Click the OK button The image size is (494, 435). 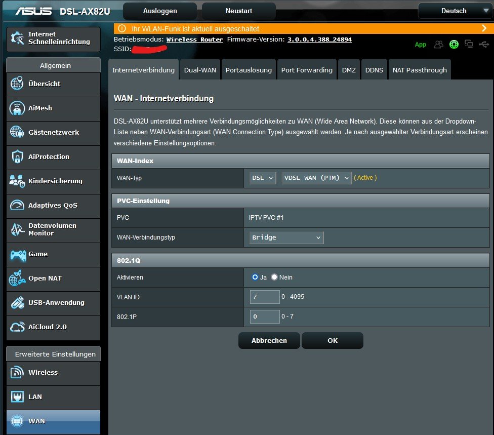pyautogui.click(x=333, y=340)
